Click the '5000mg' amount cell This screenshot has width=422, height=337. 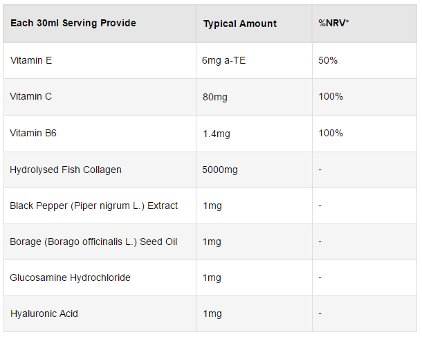click(220, 170)
